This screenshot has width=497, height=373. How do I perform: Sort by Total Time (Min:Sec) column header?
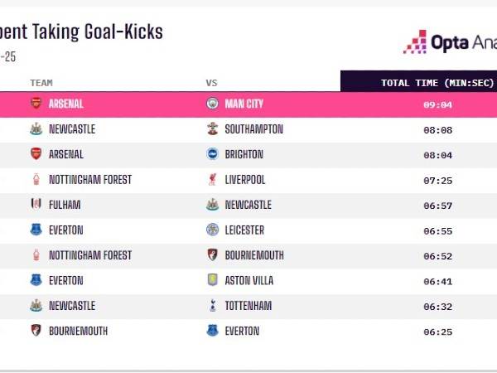click(437, 83)
